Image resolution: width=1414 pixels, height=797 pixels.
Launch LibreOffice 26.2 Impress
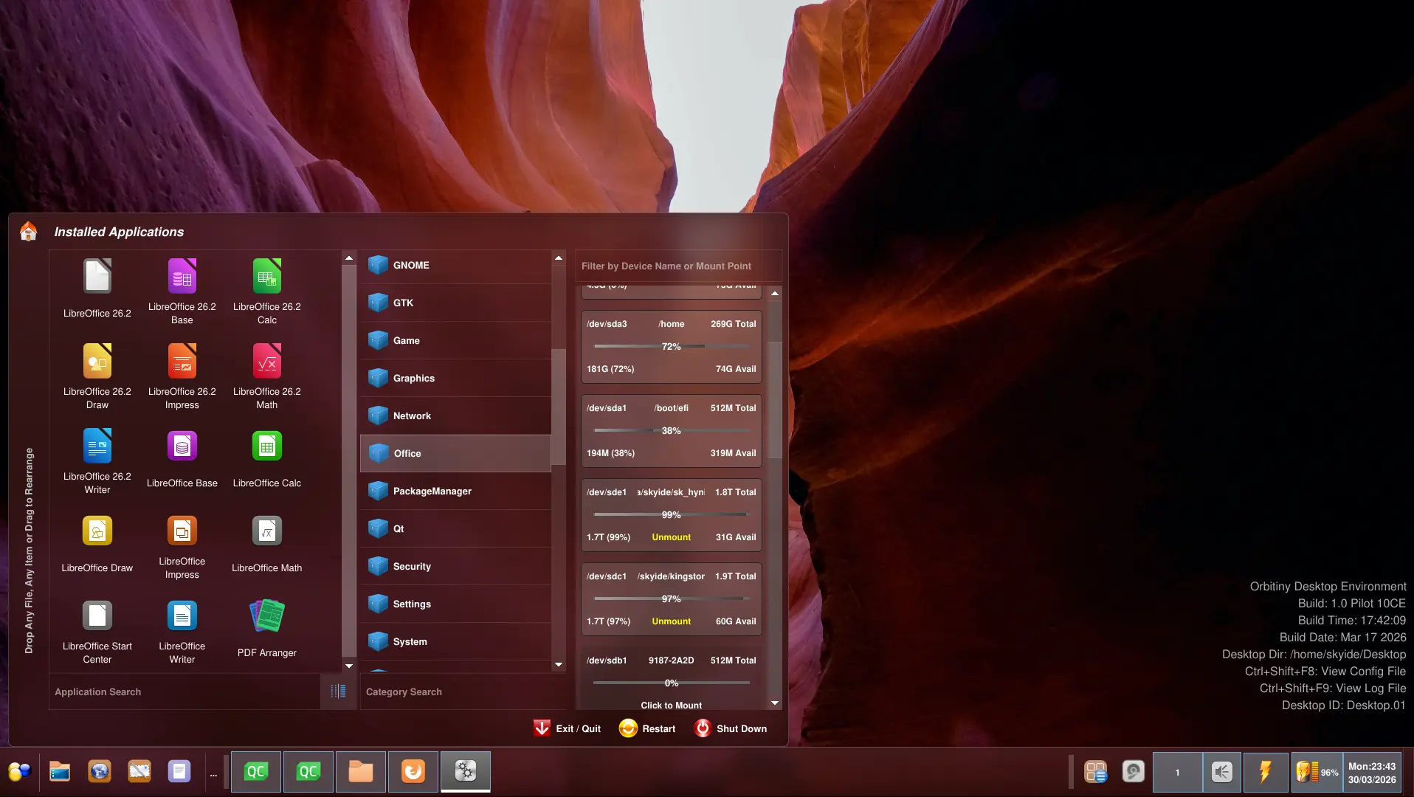pos(182,362)
